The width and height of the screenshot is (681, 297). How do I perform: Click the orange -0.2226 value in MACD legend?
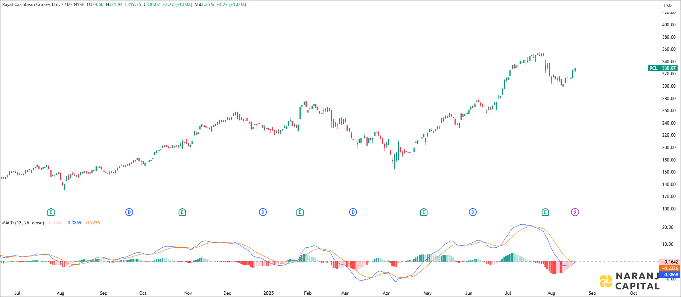[x=92, y=223]
